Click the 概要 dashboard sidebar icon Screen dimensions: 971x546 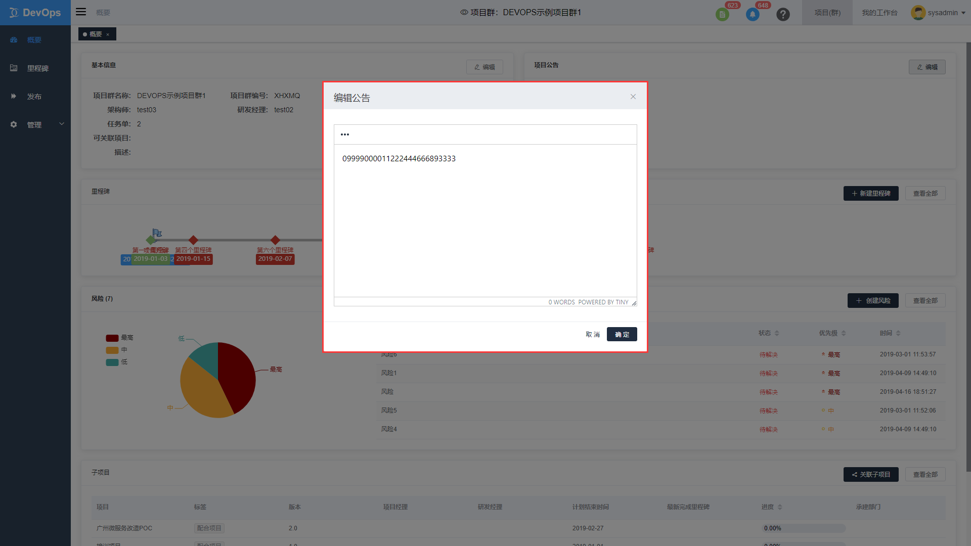(x=14, y=39)
